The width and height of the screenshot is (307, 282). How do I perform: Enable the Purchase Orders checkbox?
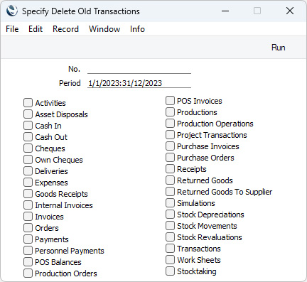coord(170,158)
